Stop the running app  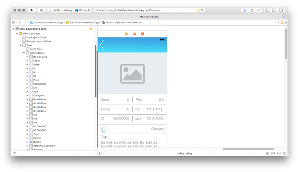41,10
